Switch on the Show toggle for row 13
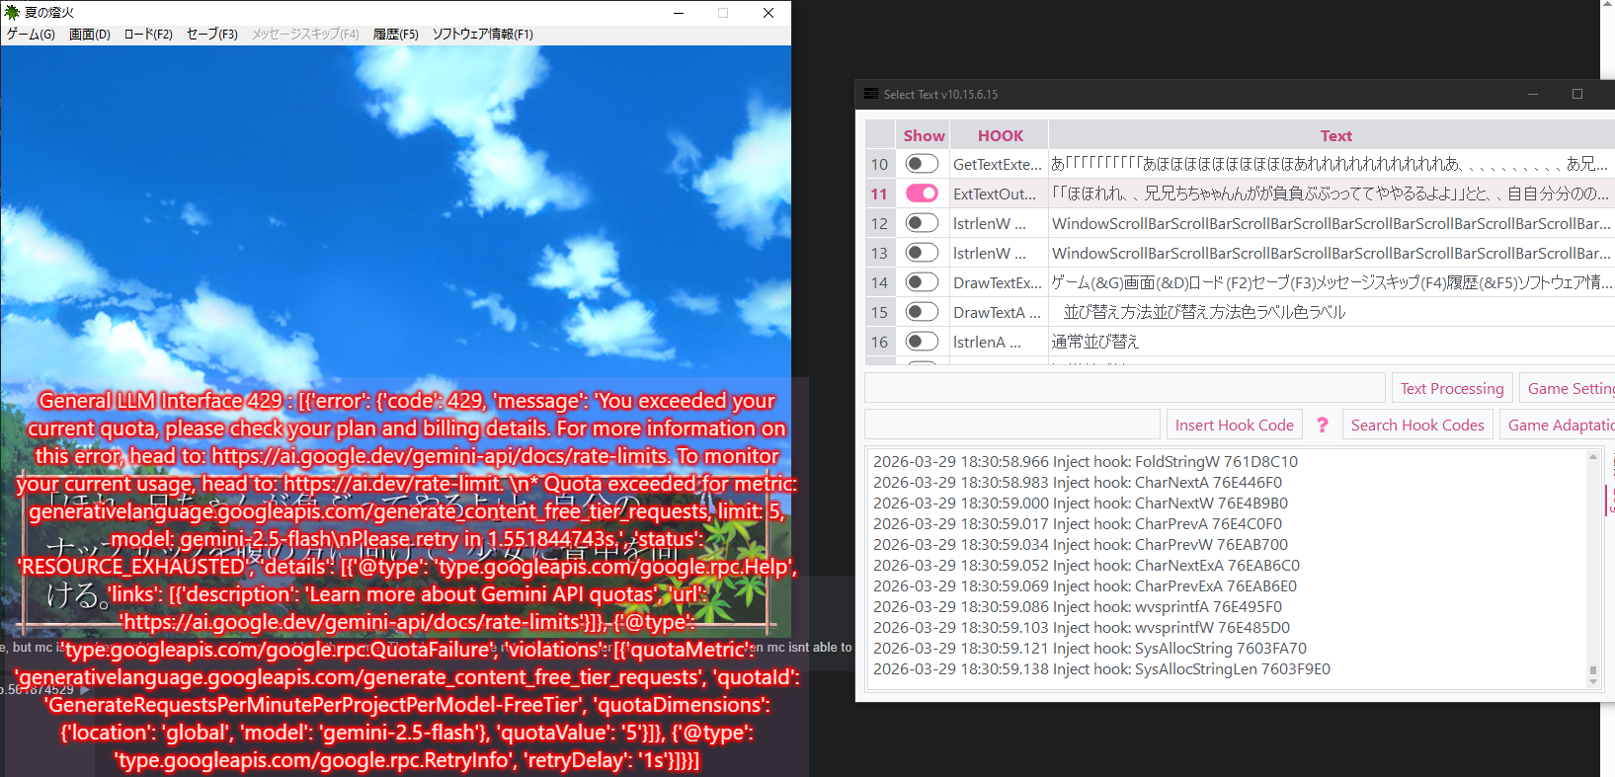This screenshot has width=1615, height=777. coord(922,253)
